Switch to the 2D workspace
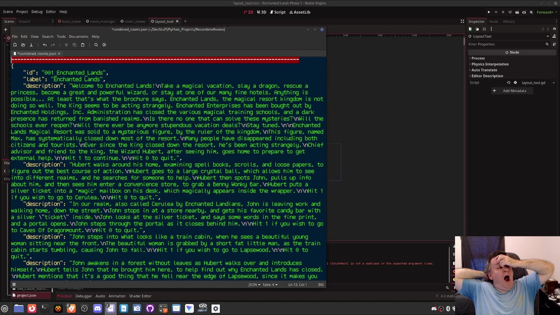 [248, 12]
